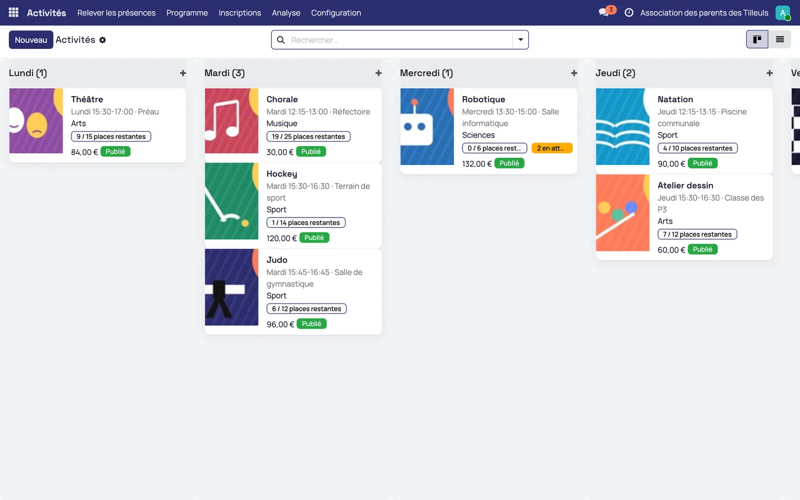
Task: Open the clock activities icon
Action: click(x=629, y=12)
